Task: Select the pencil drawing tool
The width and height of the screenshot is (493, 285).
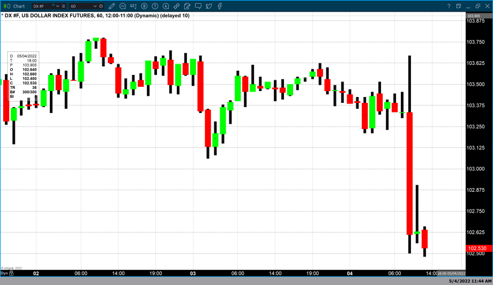Action: pyautogui.click(x=113, y=6)
